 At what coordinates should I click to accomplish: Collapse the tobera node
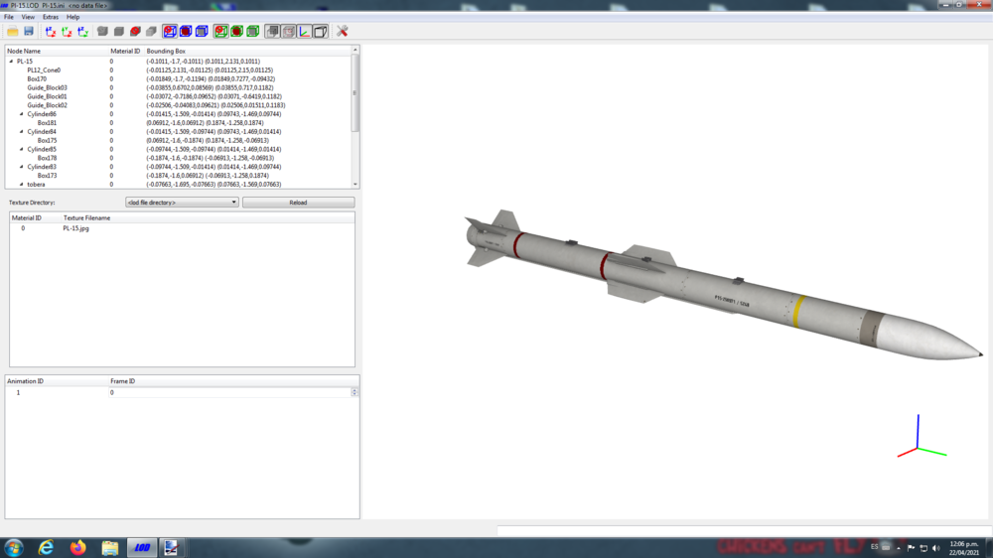pyautogui.click(x=21, y=185)
